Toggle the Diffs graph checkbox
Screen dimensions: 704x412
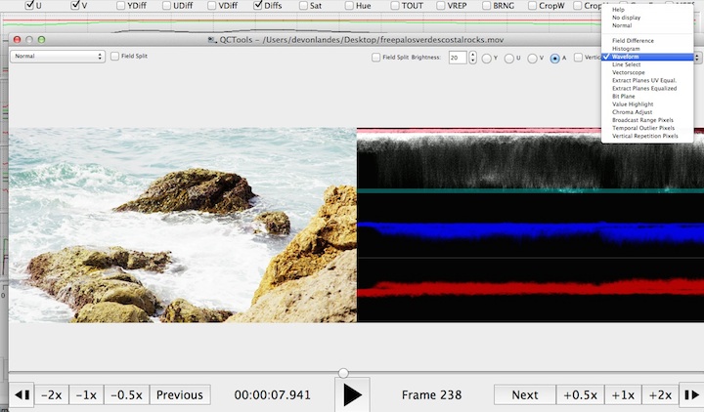coord(258,6)
